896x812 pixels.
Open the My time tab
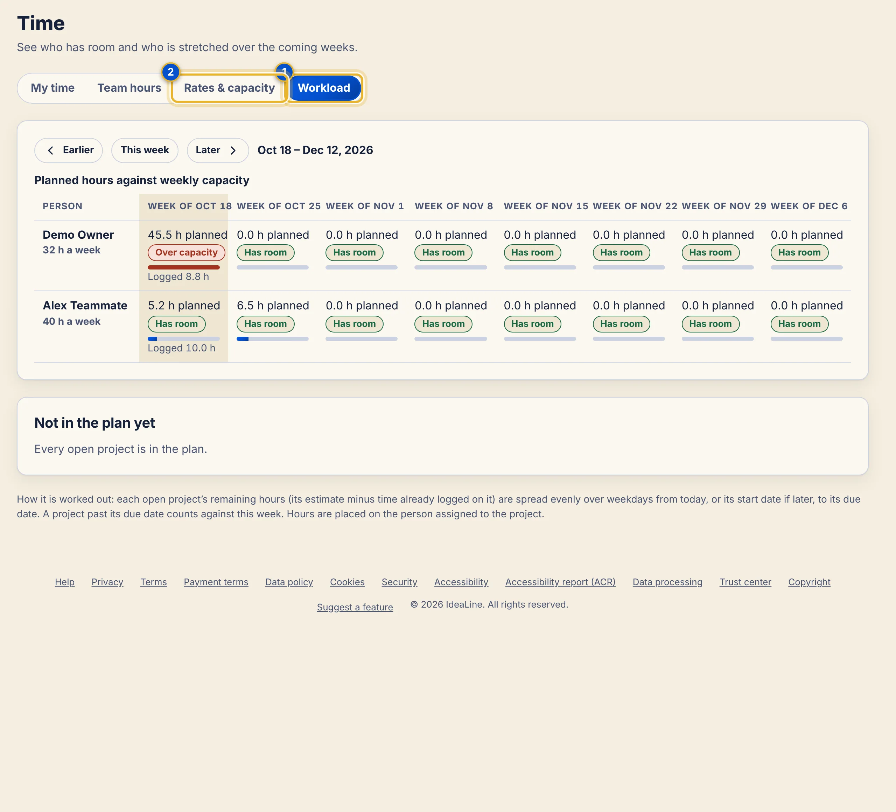(52, 88)
